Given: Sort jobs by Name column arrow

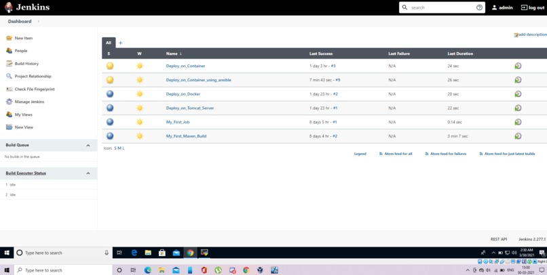Looking at the screenshot, I should (x=181, y=54).
